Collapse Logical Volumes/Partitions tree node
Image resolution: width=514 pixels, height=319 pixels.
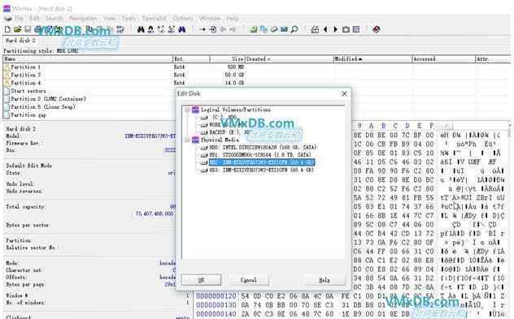[x=187, y=110]
